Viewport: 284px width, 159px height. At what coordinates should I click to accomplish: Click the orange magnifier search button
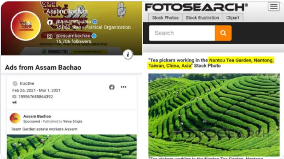pos(223,33)
